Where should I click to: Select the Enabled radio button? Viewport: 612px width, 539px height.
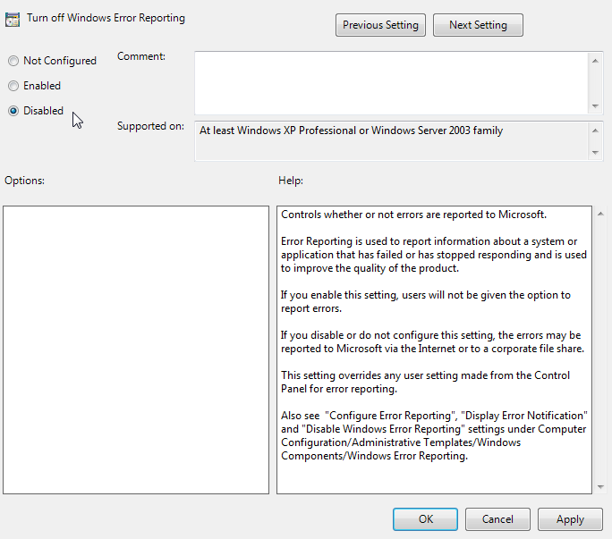[13, 86]
